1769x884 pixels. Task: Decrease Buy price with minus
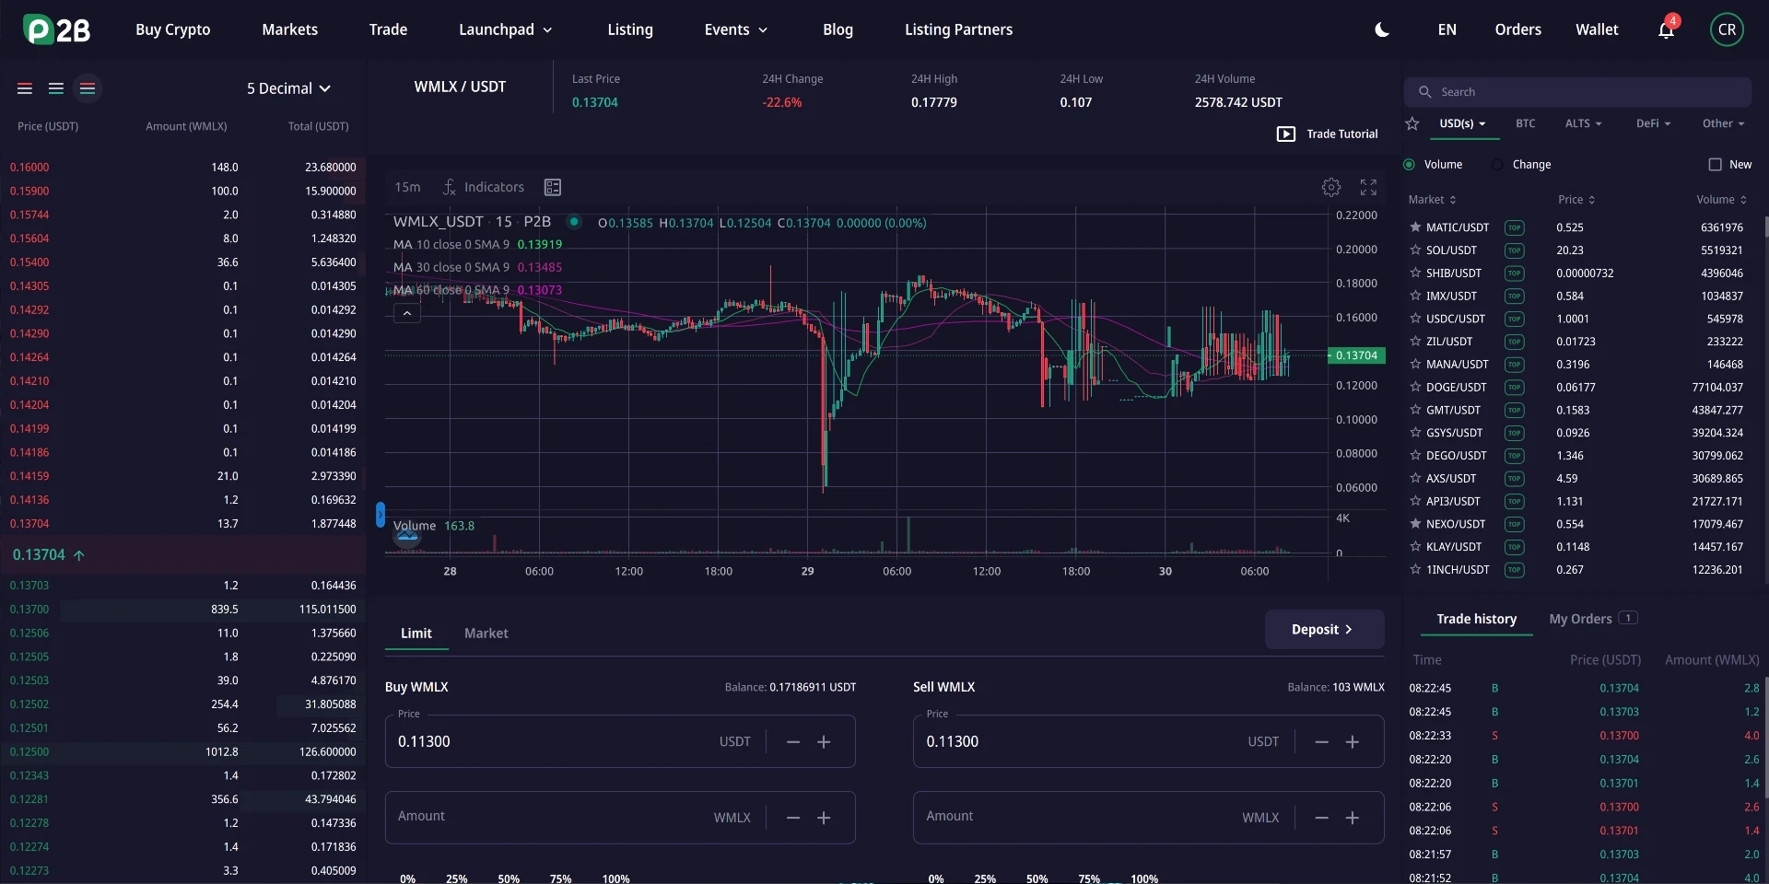793,742
